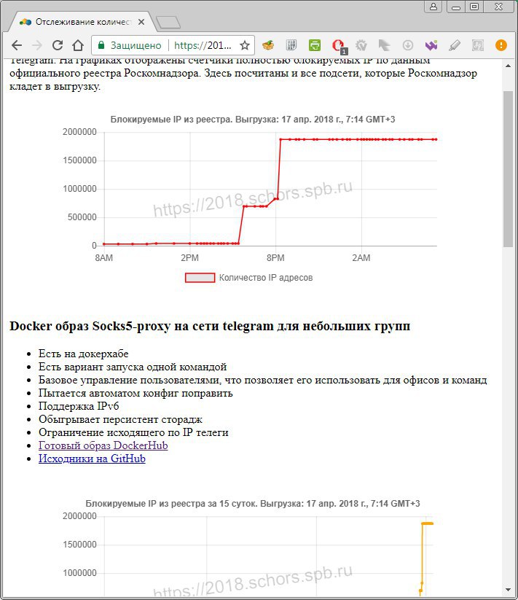This screenshot has height=600, width=518.
Task: Click the page scrollbar up arrow
Action: pos(508,66)
